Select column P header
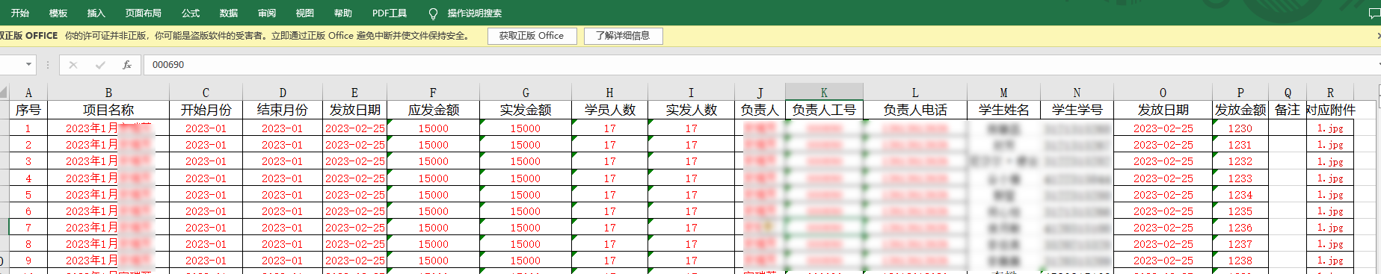1381x274 pixels. coord(1240,93)
